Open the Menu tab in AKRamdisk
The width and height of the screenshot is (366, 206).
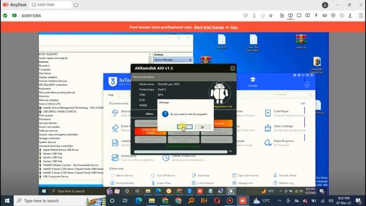[x=149, y=114]
